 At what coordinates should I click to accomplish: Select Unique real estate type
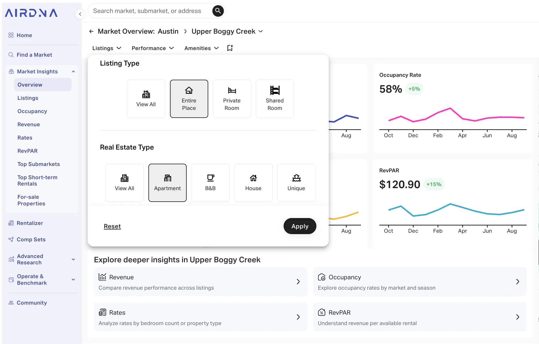pos(296,183)
